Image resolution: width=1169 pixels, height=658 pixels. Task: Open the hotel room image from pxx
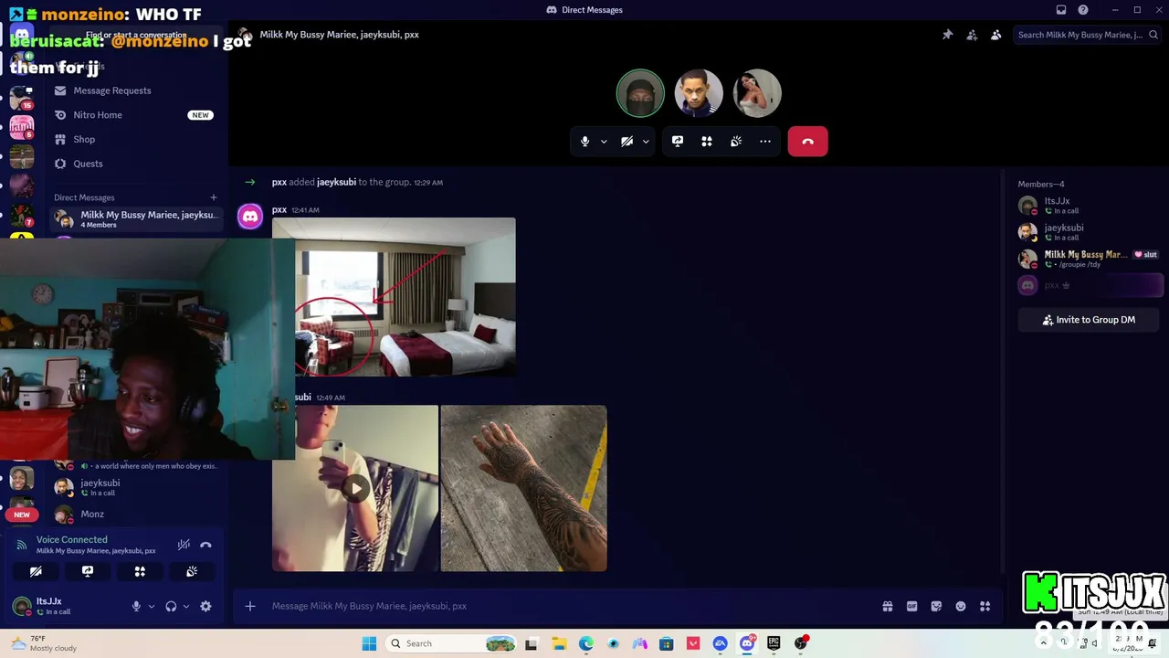(x=394, y=297)
